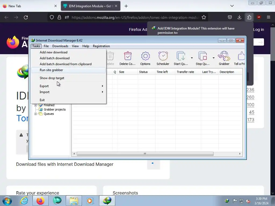Click the IDM taskbar icon
The width and height of the screenshot is (275, 206).
(107, 201)
